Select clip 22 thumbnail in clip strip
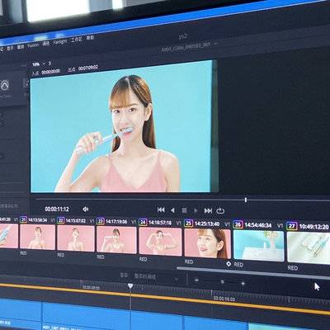Viewport: 330px width, 330px height. click(76, 238)
